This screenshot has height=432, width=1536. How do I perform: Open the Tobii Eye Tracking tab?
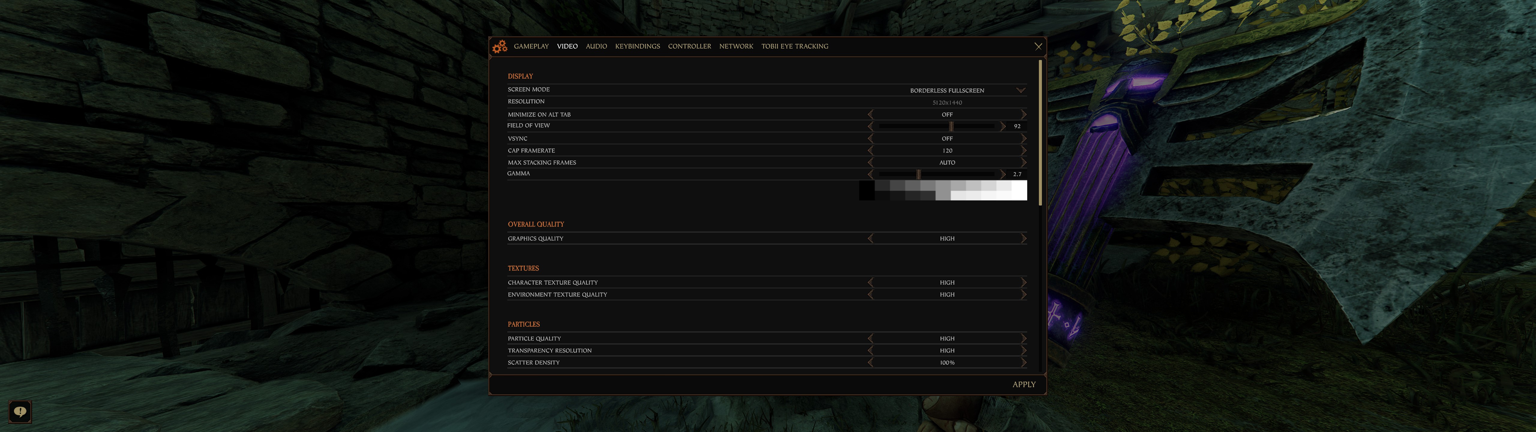point(794,46)
